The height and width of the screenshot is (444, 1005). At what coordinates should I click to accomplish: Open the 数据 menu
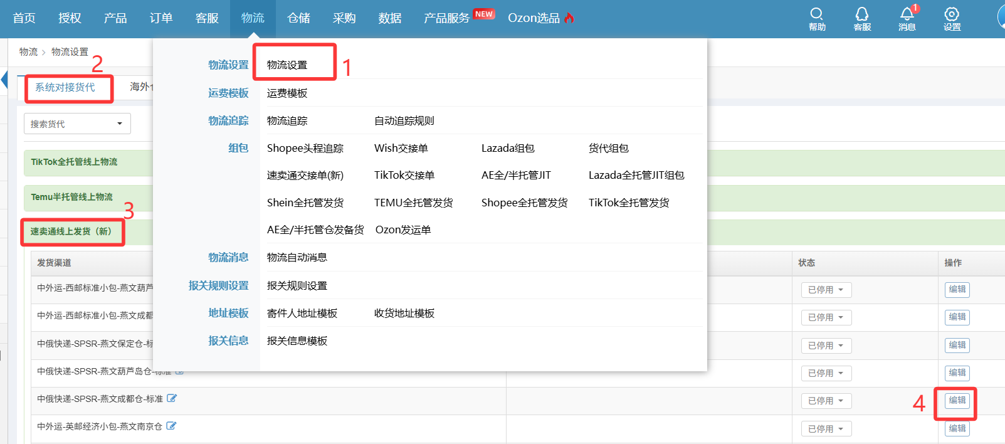[390, 18]
